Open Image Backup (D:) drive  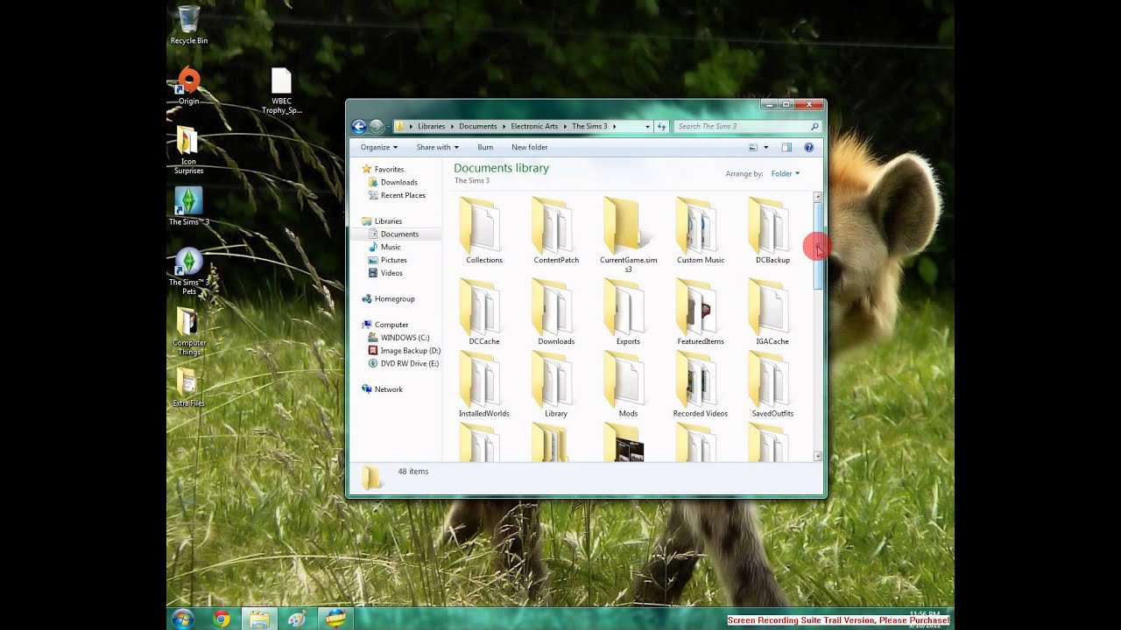pyautogui.click(x=410, y=350)
